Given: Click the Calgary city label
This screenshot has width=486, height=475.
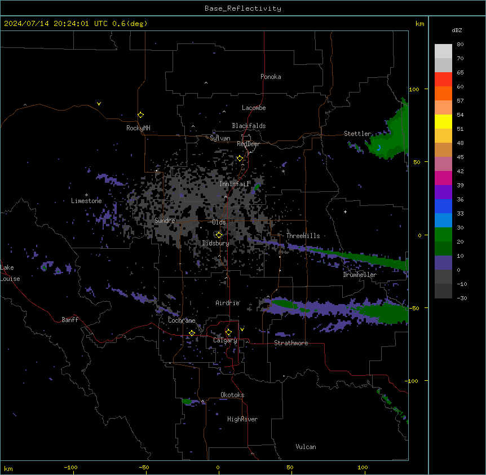Looking at the screenshot, I should pos(225,340).
